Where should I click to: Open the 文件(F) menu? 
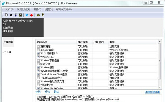(9, 9)
